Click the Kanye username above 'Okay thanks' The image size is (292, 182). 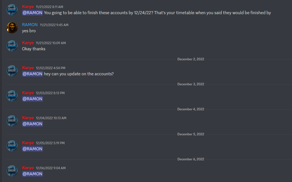pyautogui.click(x=28, y=43)
